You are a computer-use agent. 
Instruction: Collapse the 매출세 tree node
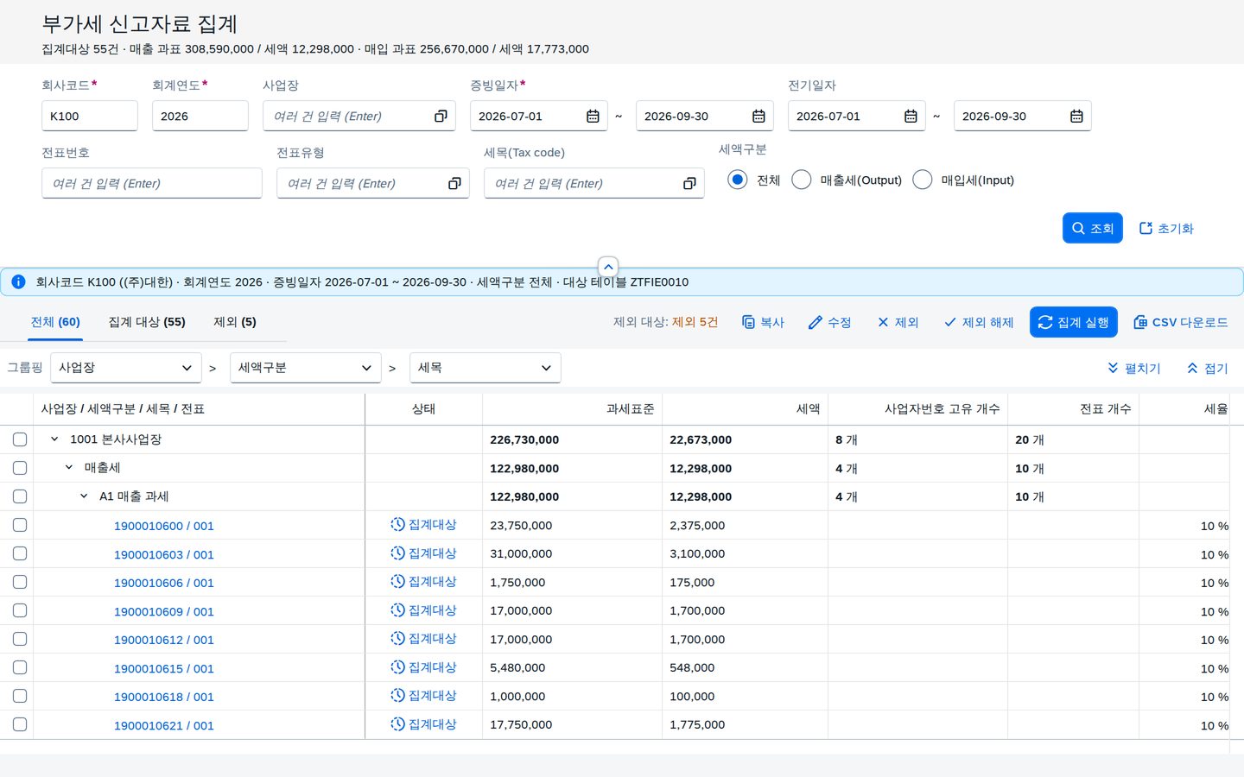click(x=69, y=468)
